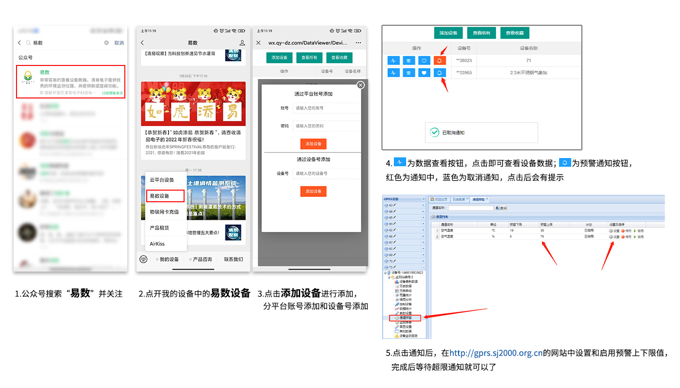Toggle the orange alert bell for device 71
The image size is (680, 388).
tap(440, 61)
